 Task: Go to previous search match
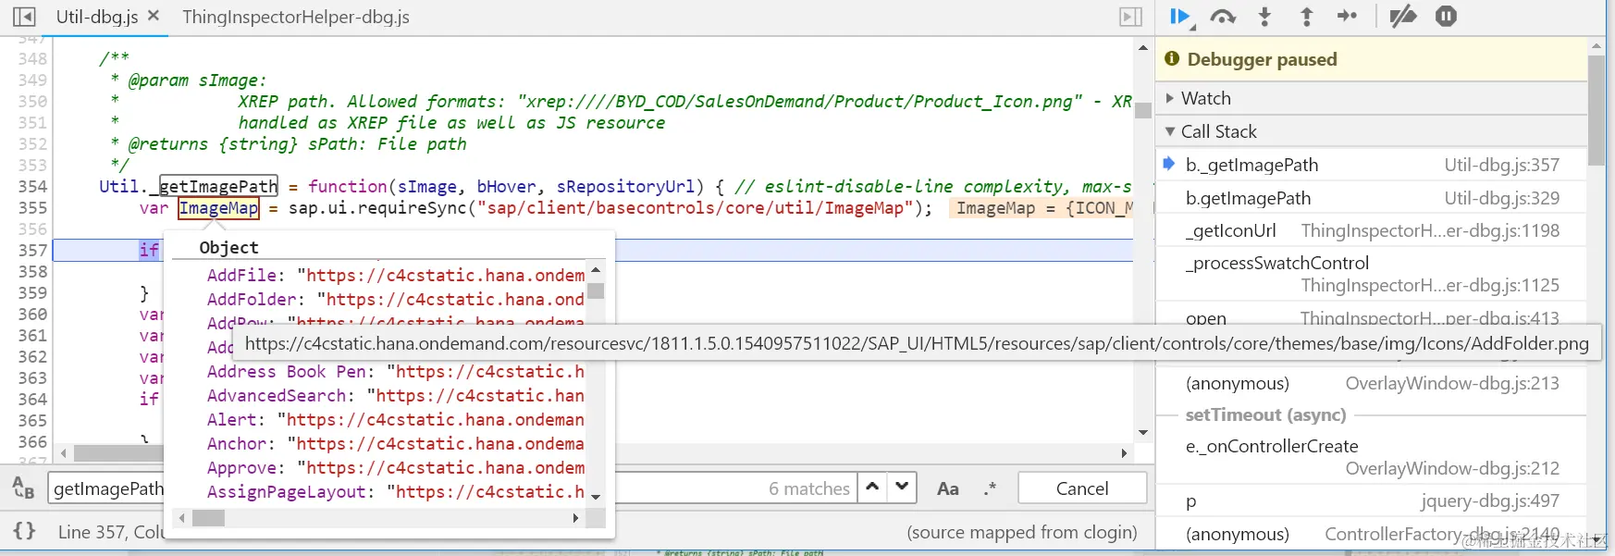(x=872, y=488)
